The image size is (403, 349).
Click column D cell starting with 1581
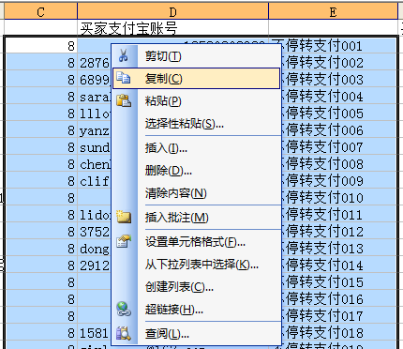click(95, 332)
